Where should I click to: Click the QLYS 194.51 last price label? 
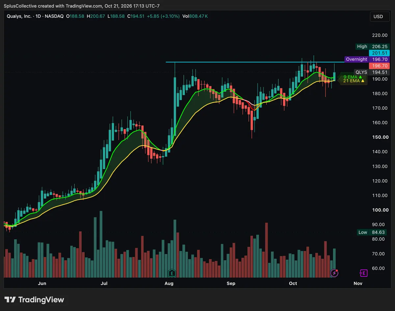[372, 72]
